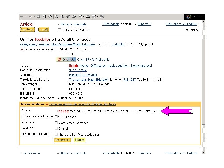Image resolution: width=224 pixels, height=168 pixels.
Task: Click the Fall 1997 link under the title
Action: pyautogui.click(x=119, y=44)
